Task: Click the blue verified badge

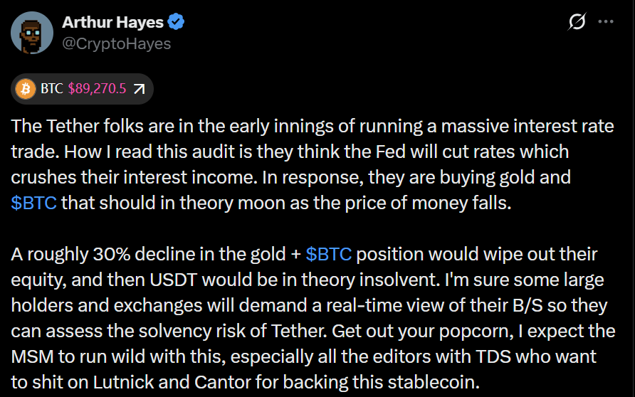Action: 177,22
